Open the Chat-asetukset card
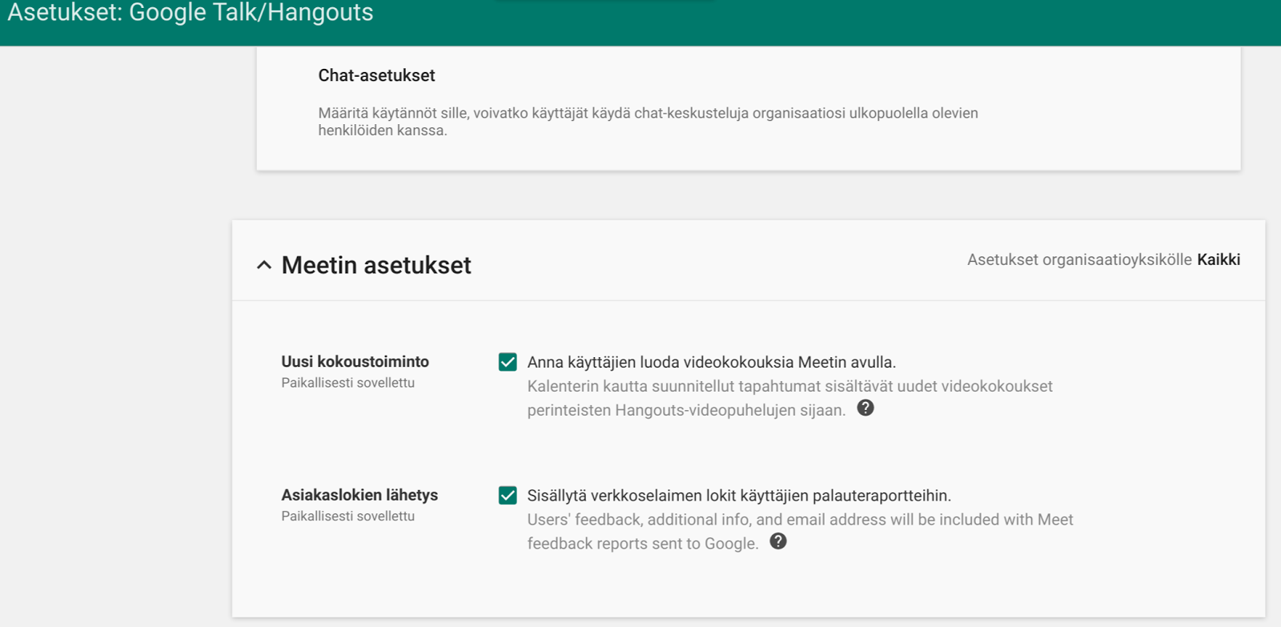This screenshot has width=1281, height=627. point(749,108)
